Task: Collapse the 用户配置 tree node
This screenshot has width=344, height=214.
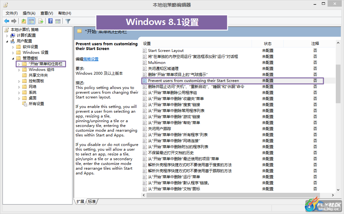Action: click(x=7, y=41)
